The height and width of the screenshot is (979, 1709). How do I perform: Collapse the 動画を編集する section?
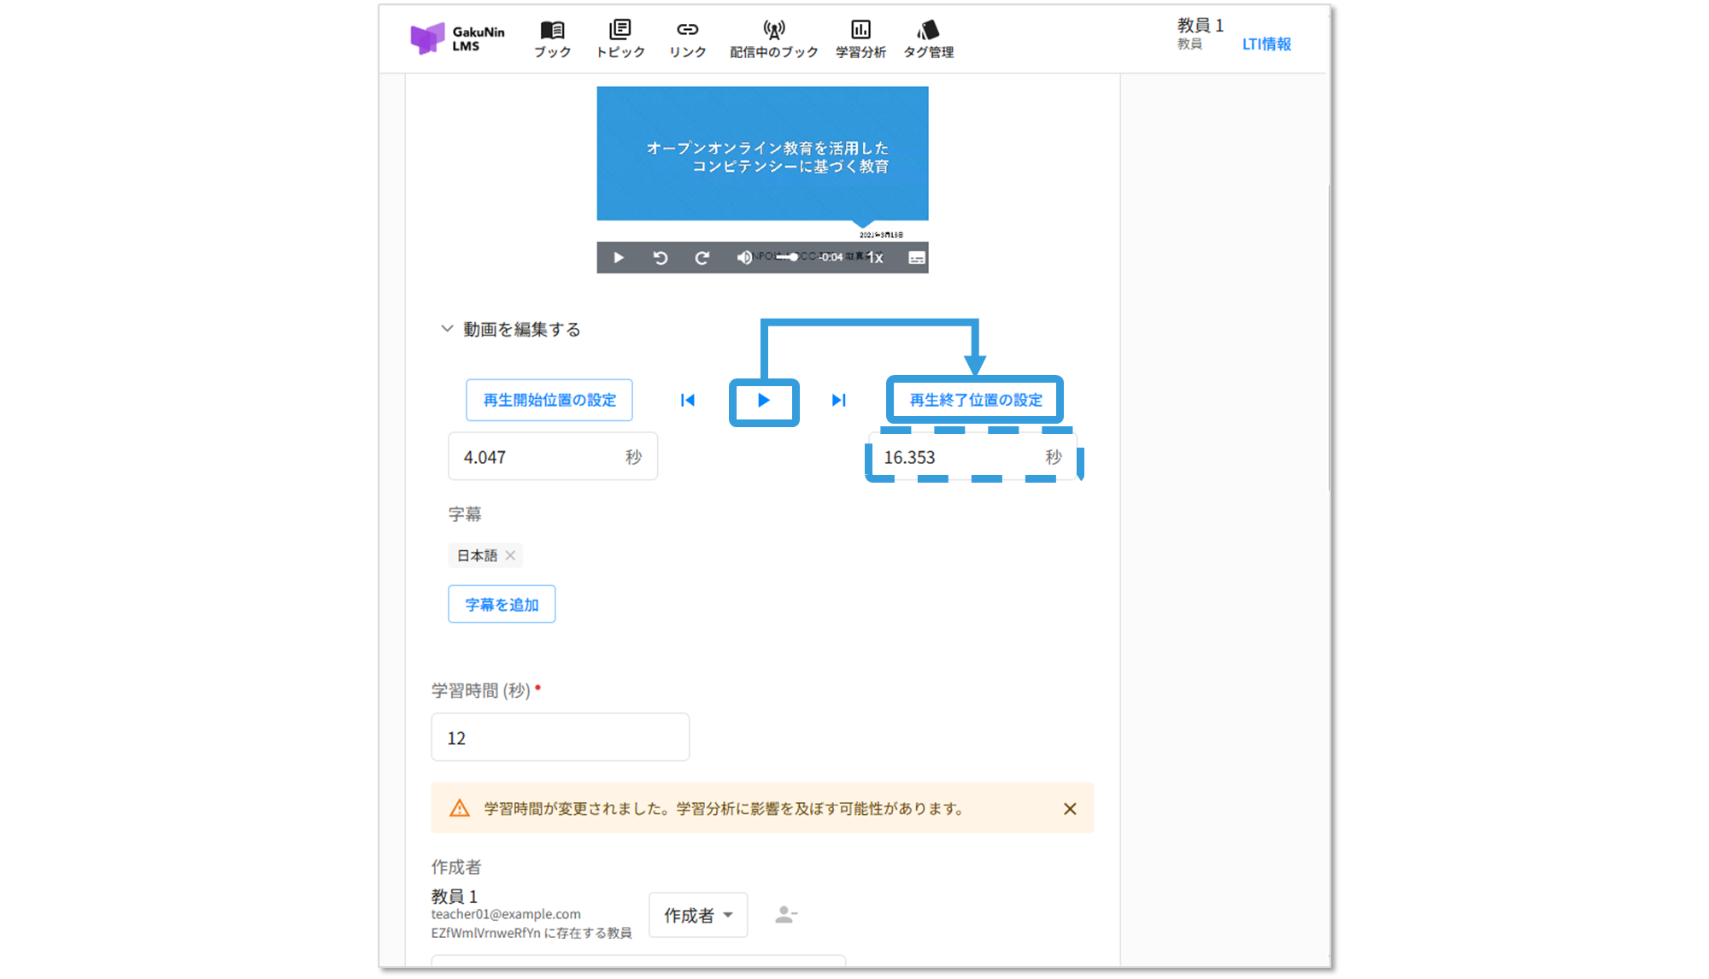447,329
